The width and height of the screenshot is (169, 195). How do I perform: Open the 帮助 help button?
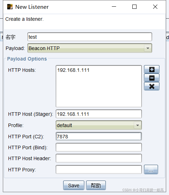tap(96, 185)
